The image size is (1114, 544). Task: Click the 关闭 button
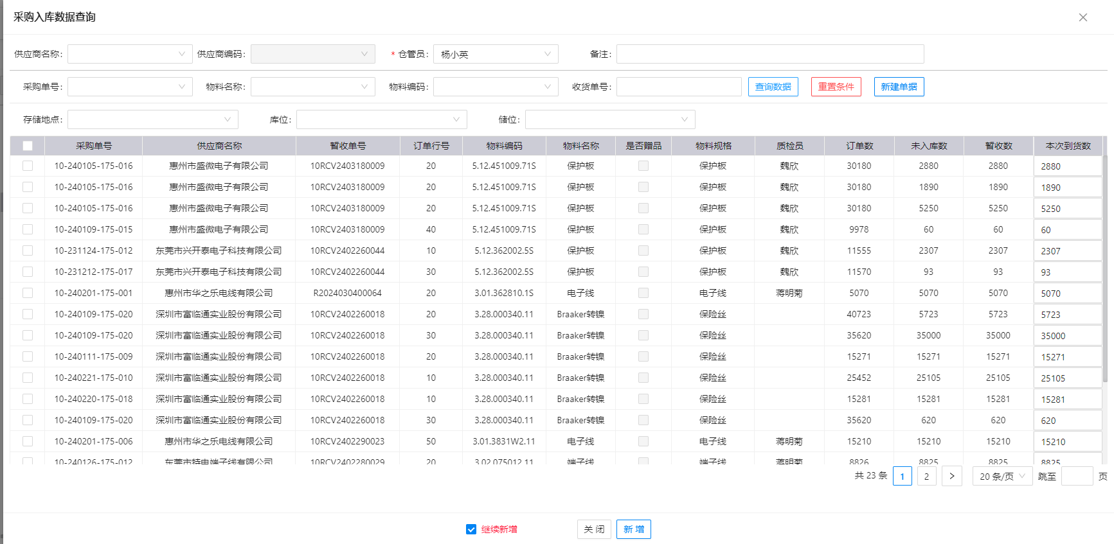pos(595,529)
